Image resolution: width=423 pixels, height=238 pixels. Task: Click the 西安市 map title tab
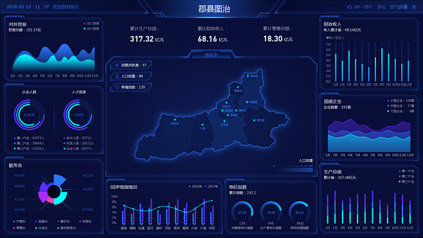tap(212, 55)
